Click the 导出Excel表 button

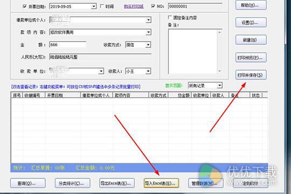click(x=117, y=183)
